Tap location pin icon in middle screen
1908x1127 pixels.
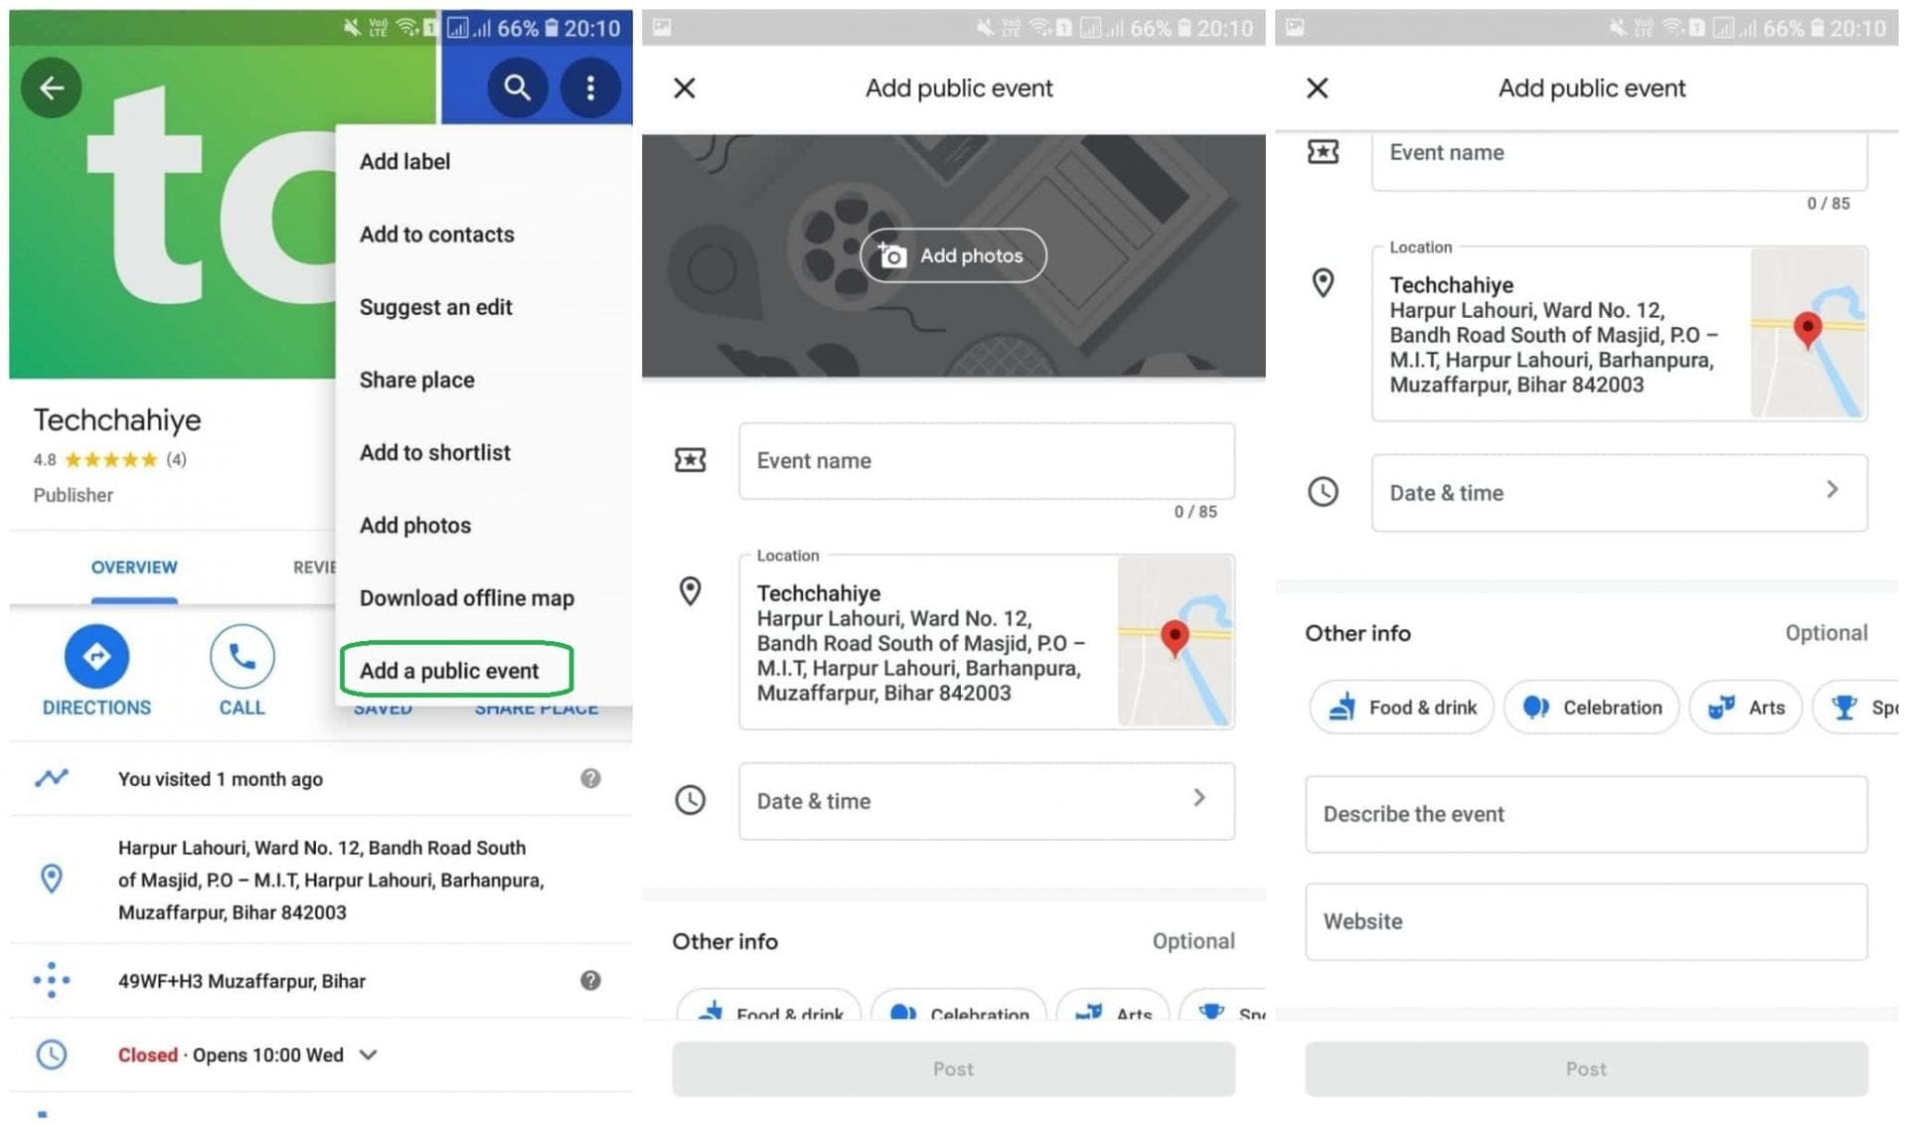click(x=690, y=592)
